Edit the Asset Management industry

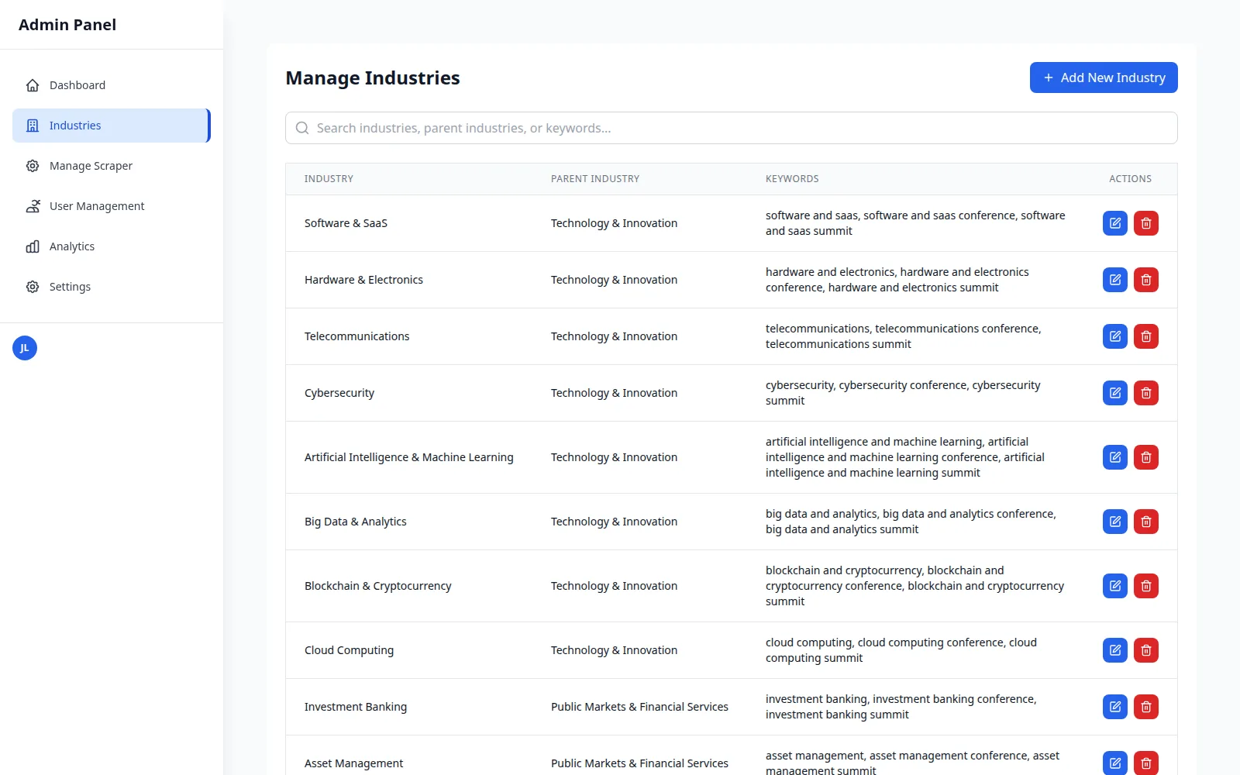pos(1114,763)
